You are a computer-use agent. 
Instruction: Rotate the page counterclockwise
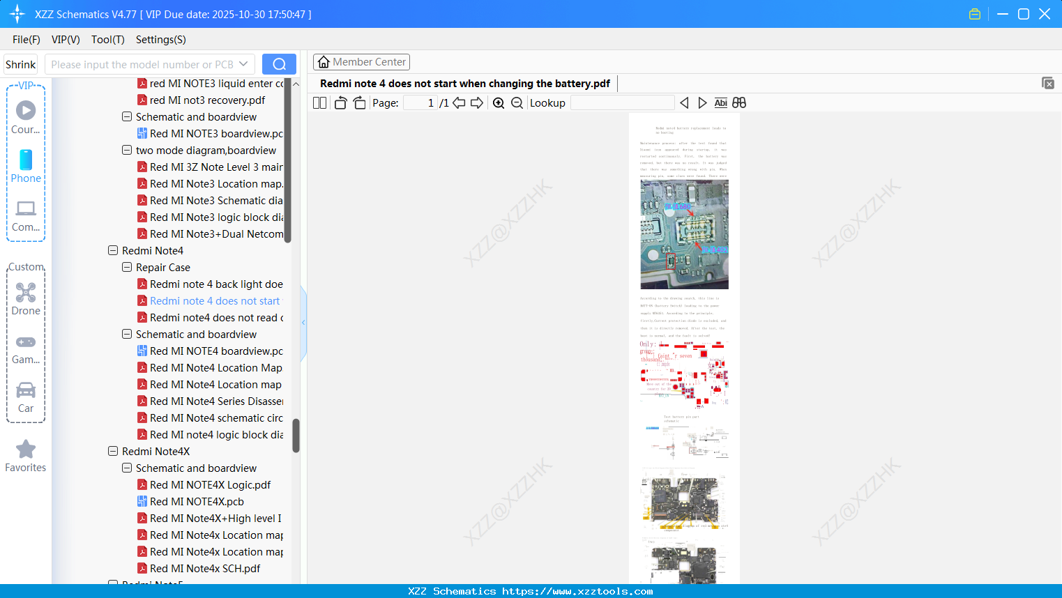(x=340, y=102)
